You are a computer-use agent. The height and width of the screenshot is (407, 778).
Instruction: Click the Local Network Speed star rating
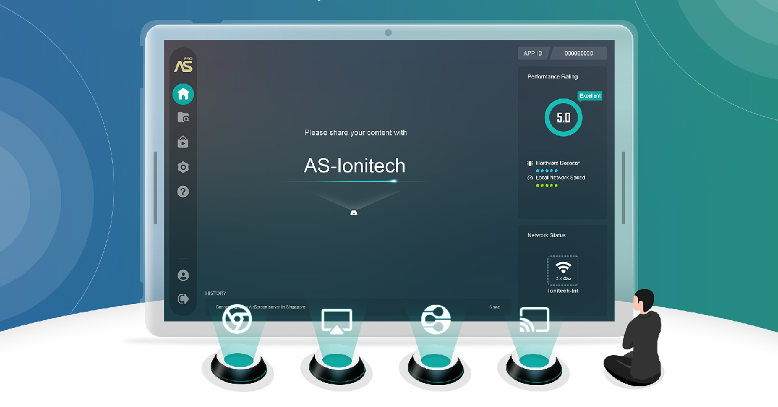[x=547, y=185]
